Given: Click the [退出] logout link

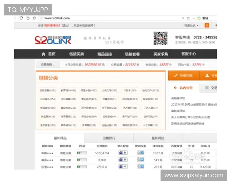Looking at the screenshot, I should coord(65,25).
